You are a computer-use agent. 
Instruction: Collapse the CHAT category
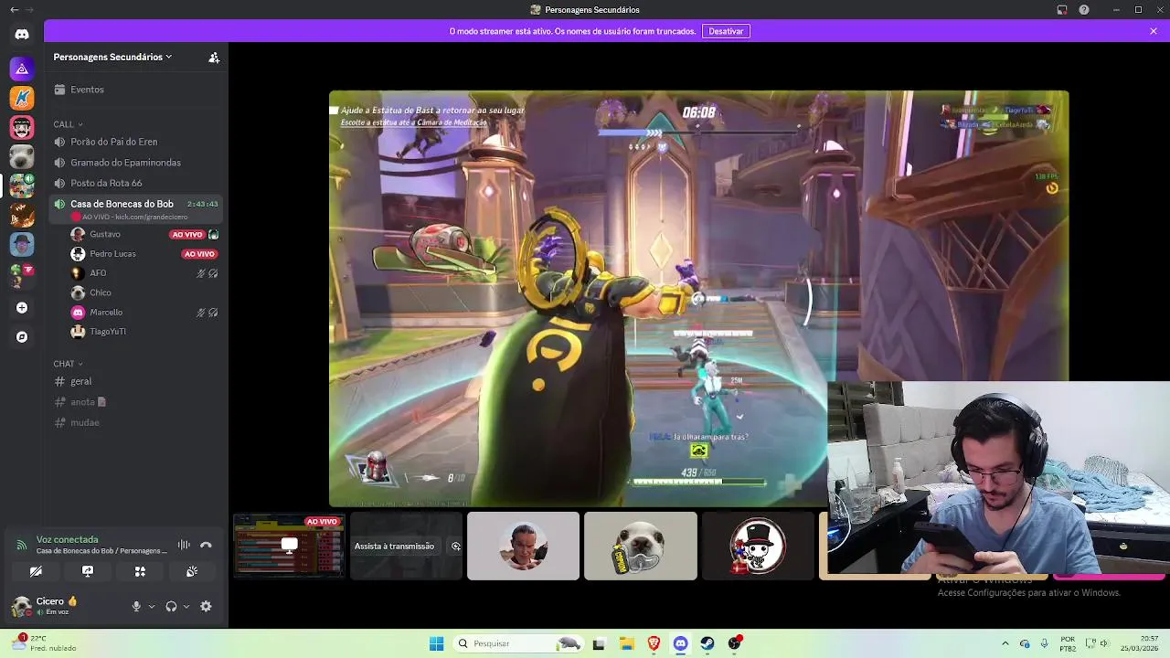pyautogui.click(x=68, y=364)
